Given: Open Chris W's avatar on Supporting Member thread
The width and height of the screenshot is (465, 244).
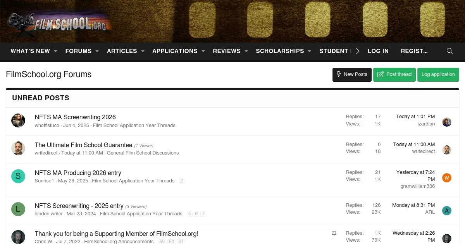Looking at the screenshot, I should point(18,237).
